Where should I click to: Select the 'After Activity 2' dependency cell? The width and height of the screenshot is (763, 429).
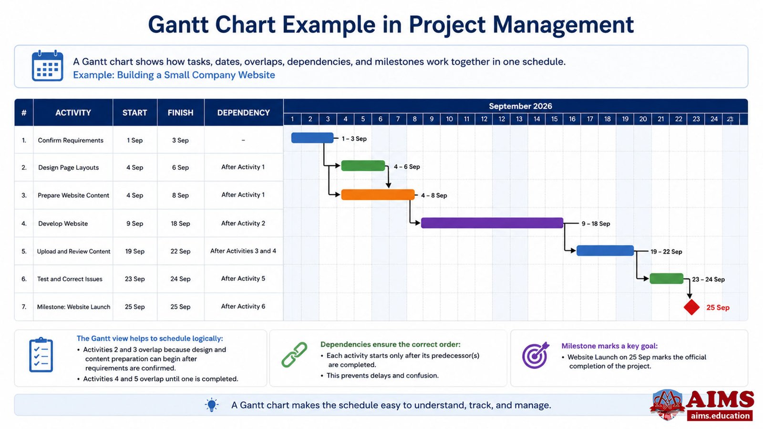point(243,223)
